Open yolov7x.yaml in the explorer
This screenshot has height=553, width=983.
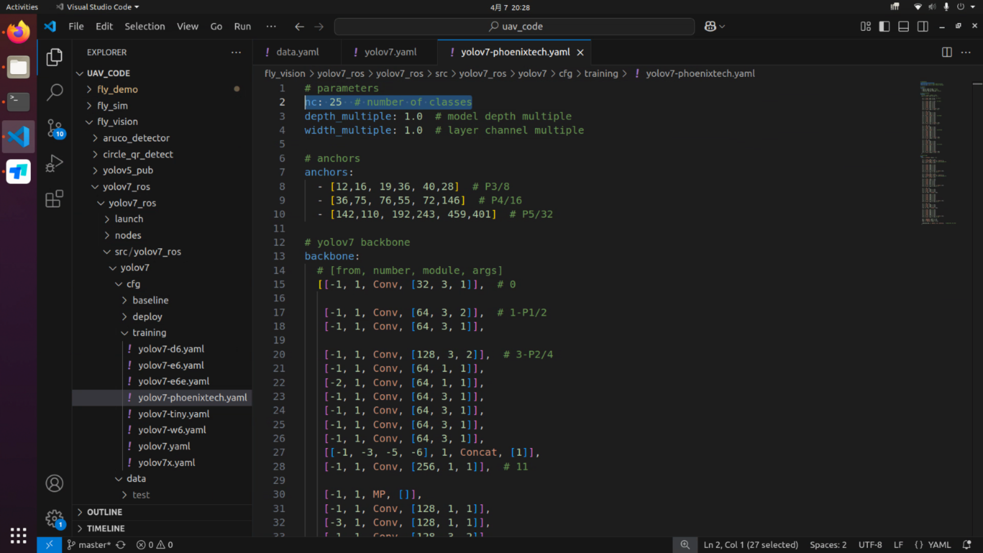[166, 462]
